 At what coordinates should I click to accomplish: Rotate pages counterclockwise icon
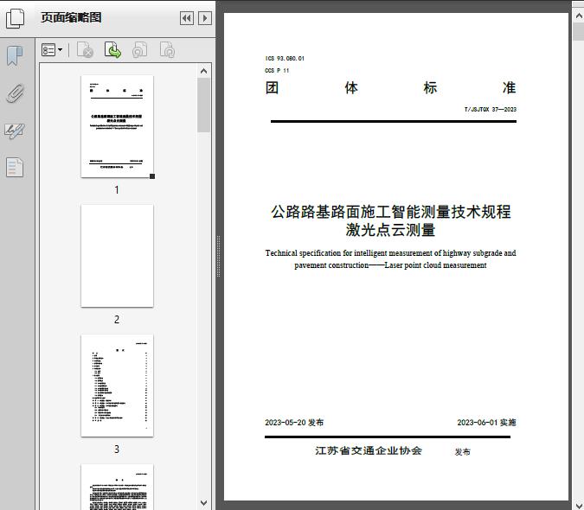tap(139, 50)
